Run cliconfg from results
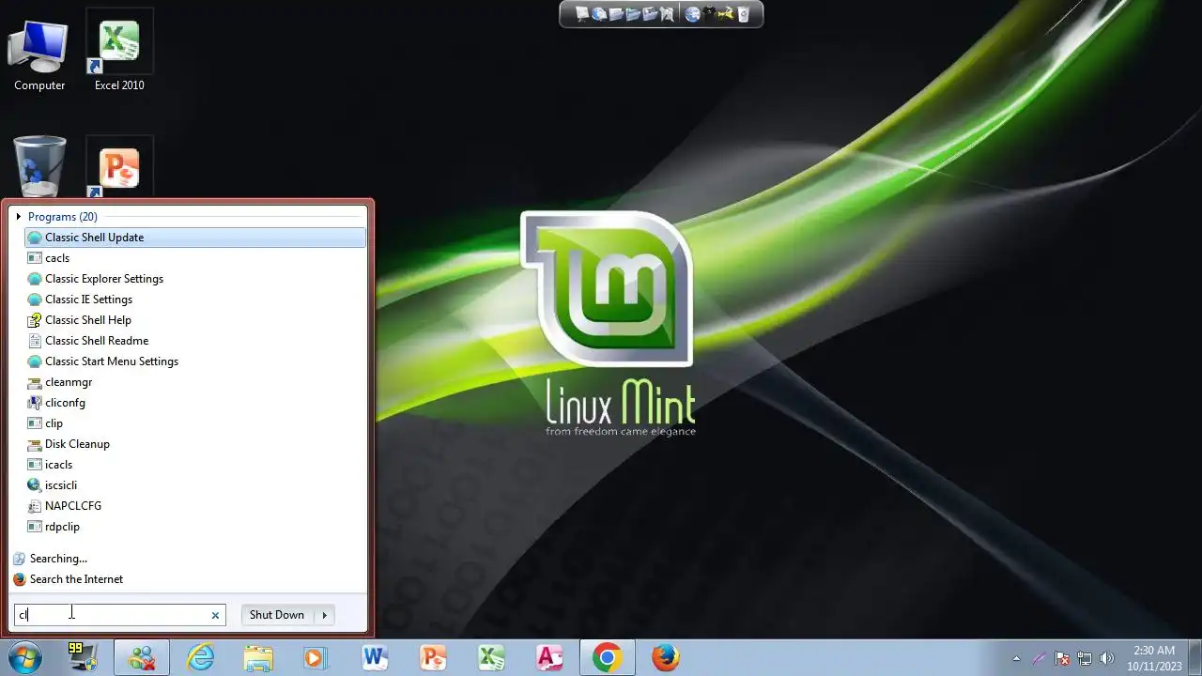1202x676 pixels. click(x=194, y=403)
